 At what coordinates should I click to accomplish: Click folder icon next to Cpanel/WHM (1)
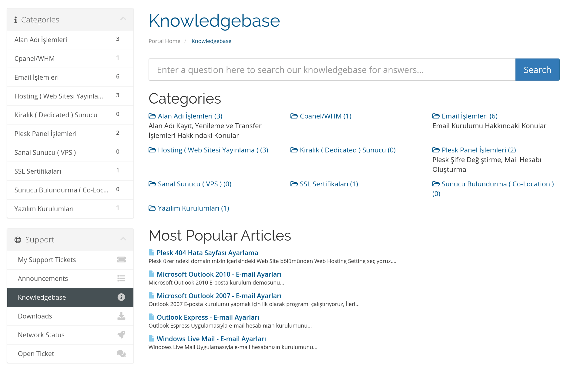point(294,116)
